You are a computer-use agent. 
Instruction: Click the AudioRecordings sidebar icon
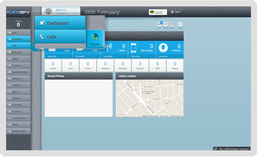[x=10, y=72]
